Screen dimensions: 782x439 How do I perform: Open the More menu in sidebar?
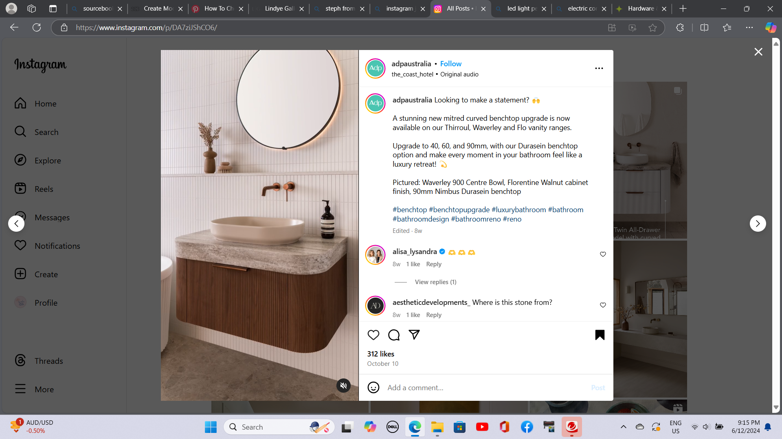(x=44, y=389)
